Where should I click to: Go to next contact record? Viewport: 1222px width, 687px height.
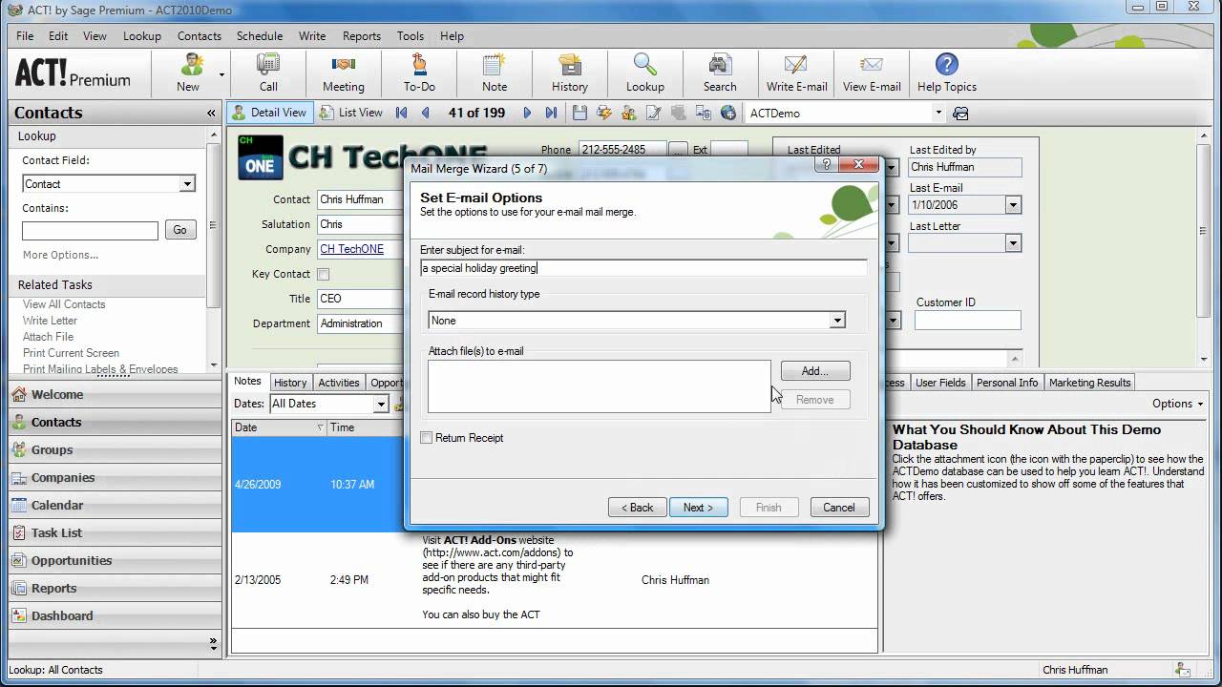click(527, 113)
